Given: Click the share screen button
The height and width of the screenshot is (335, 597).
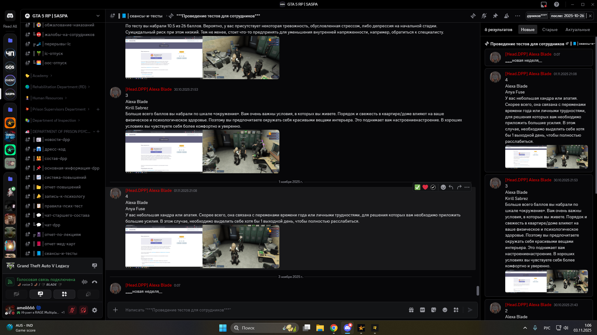Looking at the screenshot, I should (40, 294).
